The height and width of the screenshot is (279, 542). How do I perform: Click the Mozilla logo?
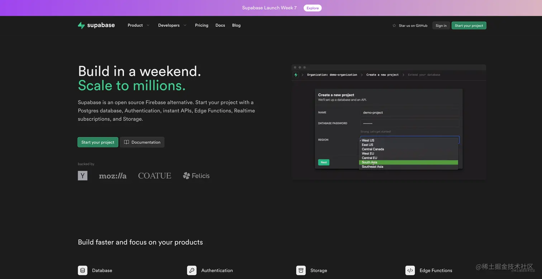tap(113, 176)
